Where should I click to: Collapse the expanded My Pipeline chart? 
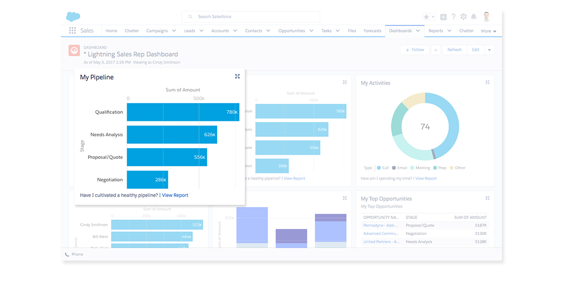click(x=237, y=76)
